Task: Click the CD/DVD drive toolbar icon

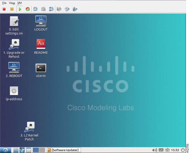Action: tap(67, 9)
